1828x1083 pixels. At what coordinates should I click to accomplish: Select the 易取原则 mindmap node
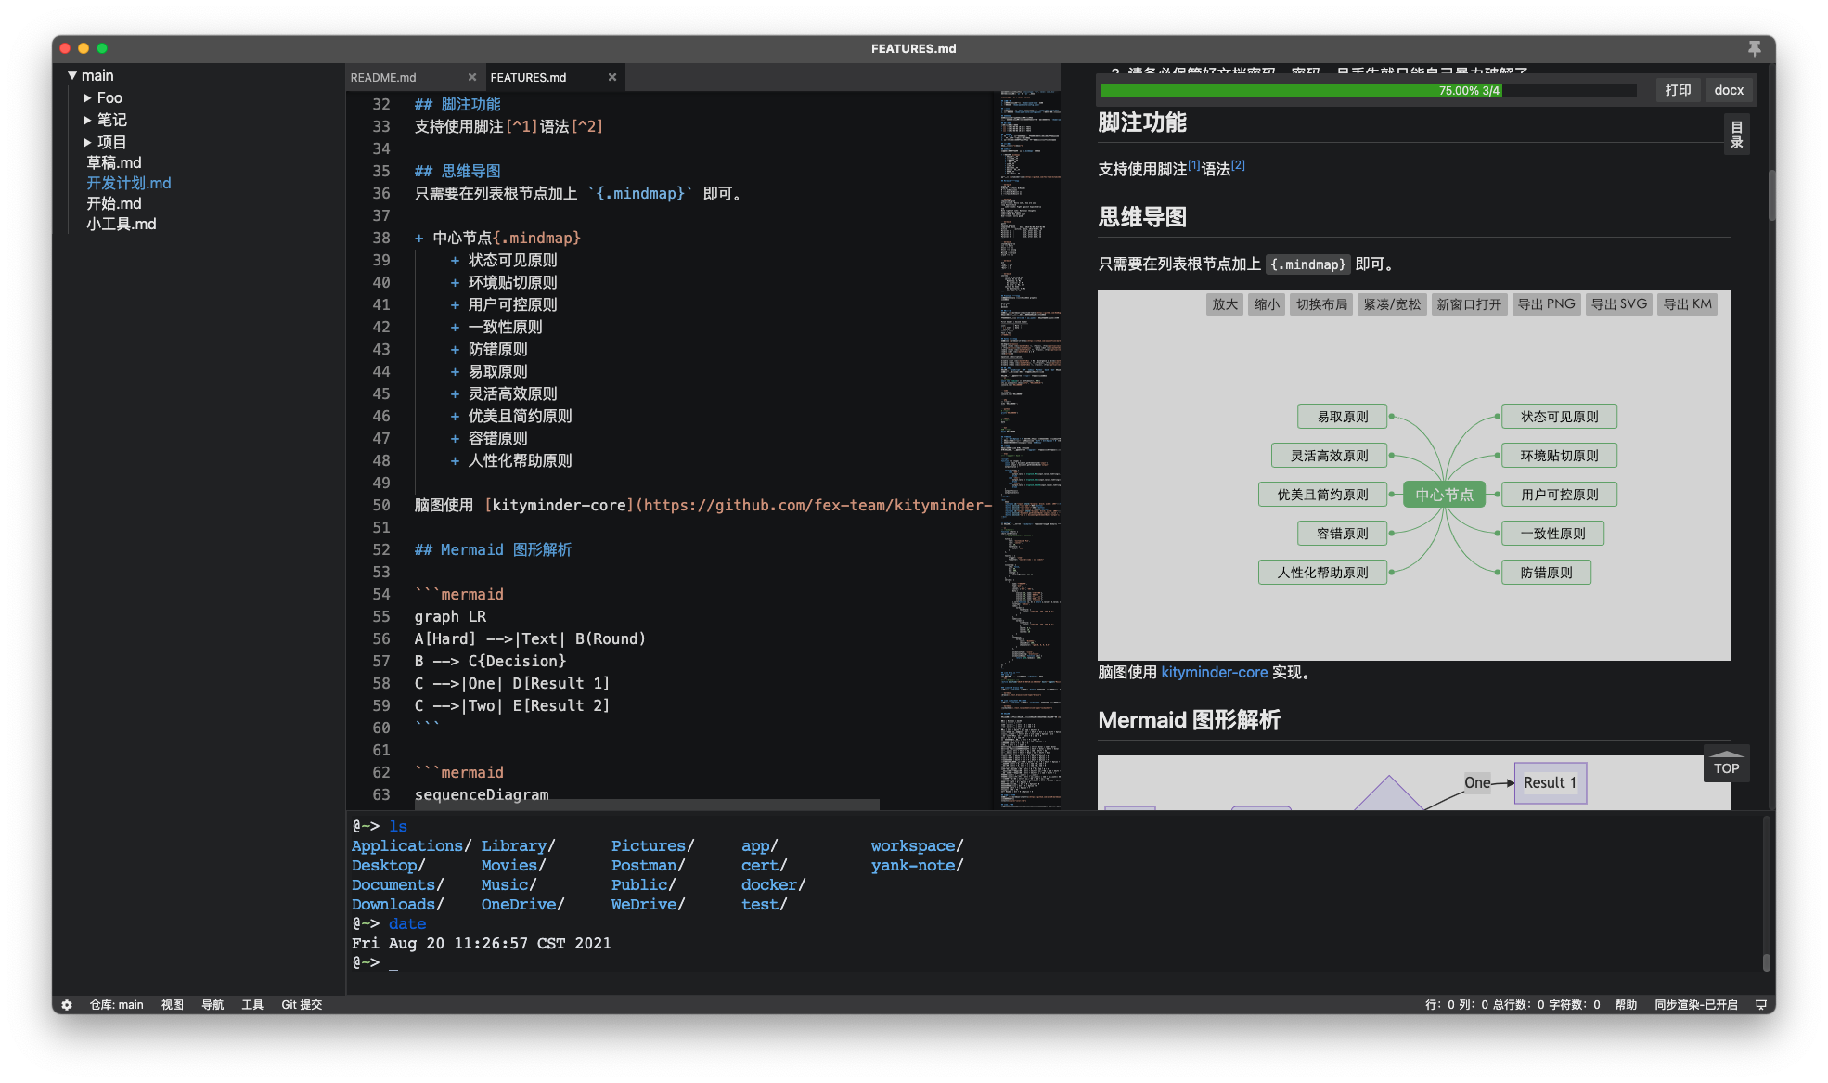(1343, 417)
